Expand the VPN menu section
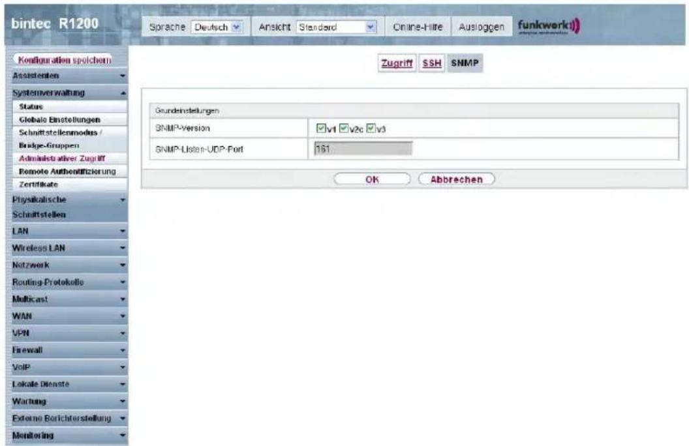Image resolution: width=689 pixels, height=446 pixels. [69, 333]
